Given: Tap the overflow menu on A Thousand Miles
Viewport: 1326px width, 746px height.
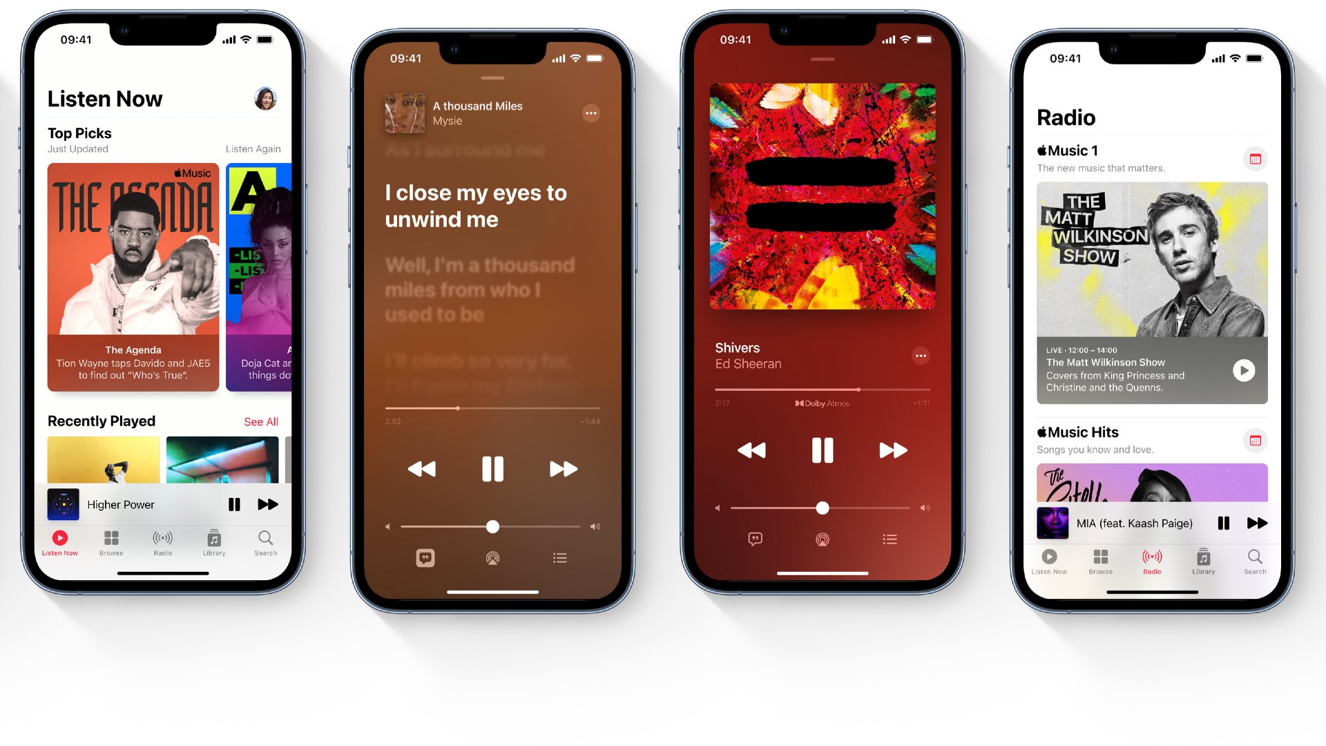Looking at the screenshot, I should 592,112.
